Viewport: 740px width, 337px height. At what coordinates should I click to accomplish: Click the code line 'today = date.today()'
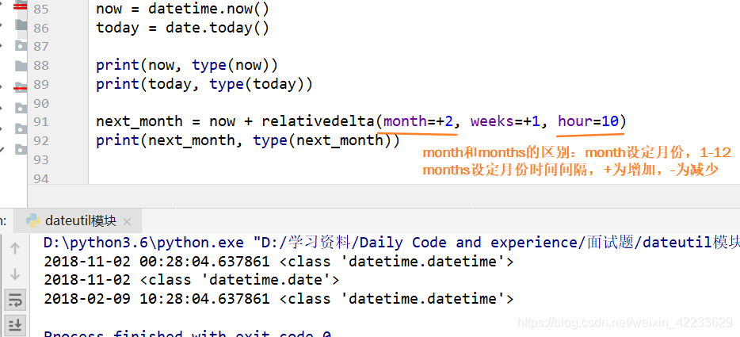click(x=183, y=28)
